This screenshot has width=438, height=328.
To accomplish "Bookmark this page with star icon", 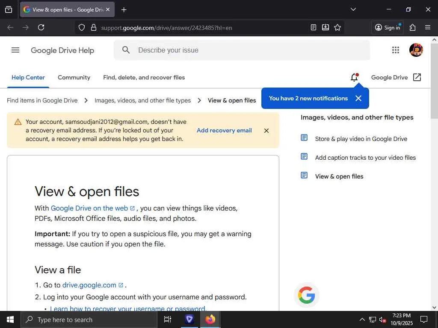I will (337, 27).
